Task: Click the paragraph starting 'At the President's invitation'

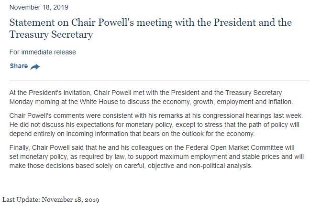Action: [x=152, y=97]
